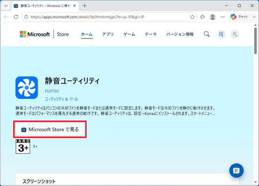The height and width of the screenshot is (186, 259).
Task: Open Store search magnifier
Action: coord(207,34)
